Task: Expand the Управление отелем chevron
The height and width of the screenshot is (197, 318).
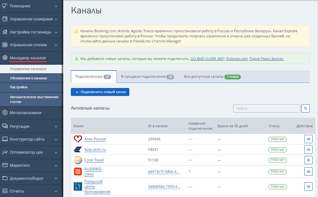Action: (x=56, y=45)
